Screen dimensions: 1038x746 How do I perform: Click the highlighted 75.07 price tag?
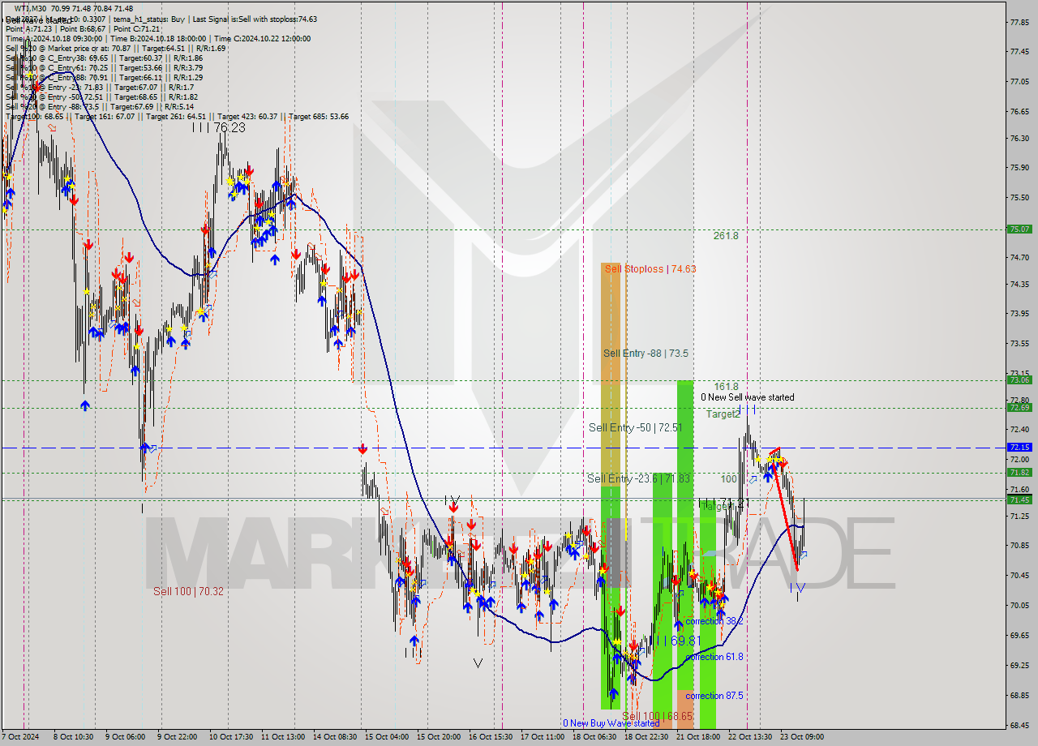(x=1019, y=229)
